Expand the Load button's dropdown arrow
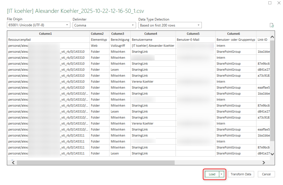This screenshot has width=283, height=185. (221, 174)
